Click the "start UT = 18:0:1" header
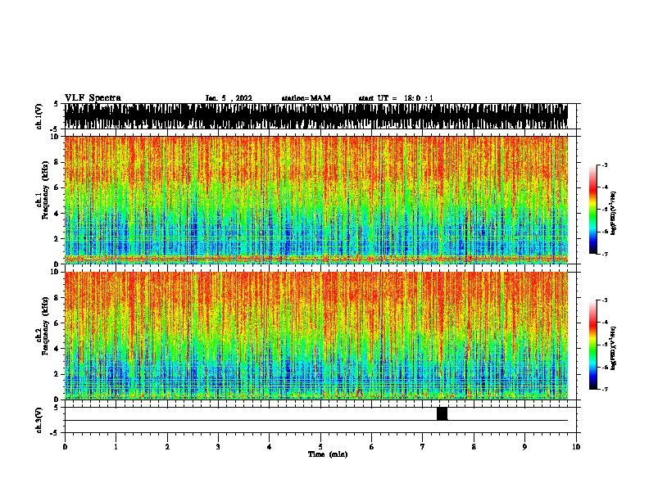The width and height of the screenshot is (649, 501). coord(396,98)
